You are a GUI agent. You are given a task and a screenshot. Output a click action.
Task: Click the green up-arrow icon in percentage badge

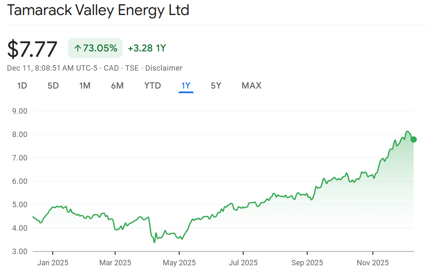click(x=77, y=48)
